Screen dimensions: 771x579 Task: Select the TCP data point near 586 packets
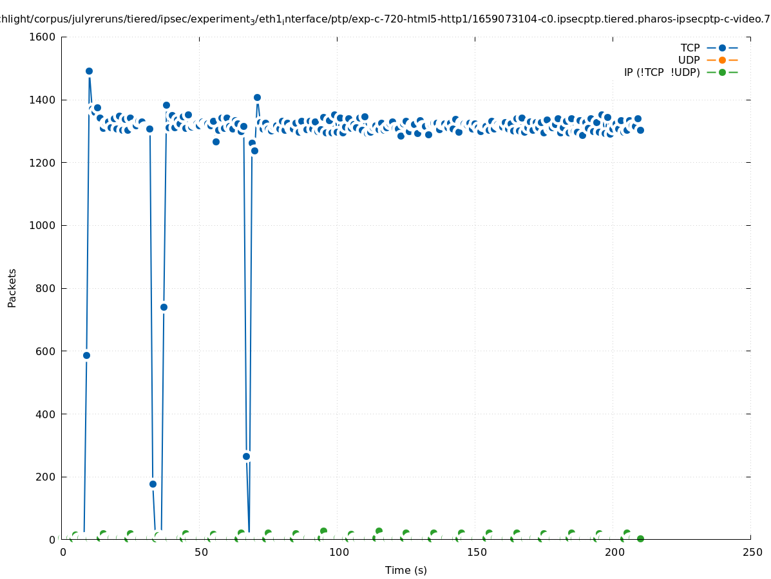tap(86, 355)
